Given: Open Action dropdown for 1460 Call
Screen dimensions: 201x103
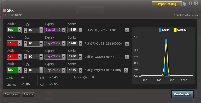Looking at the screenshot, I should 19,57.
